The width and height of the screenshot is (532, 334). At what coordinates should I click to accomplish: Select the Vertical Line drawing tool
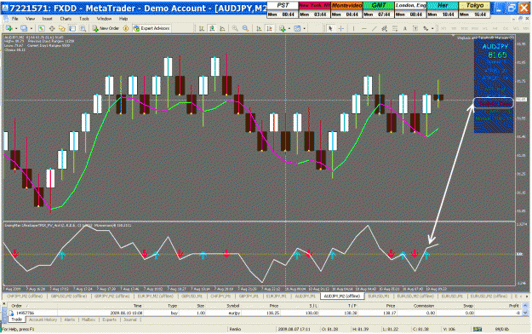(x=353, y=28)
